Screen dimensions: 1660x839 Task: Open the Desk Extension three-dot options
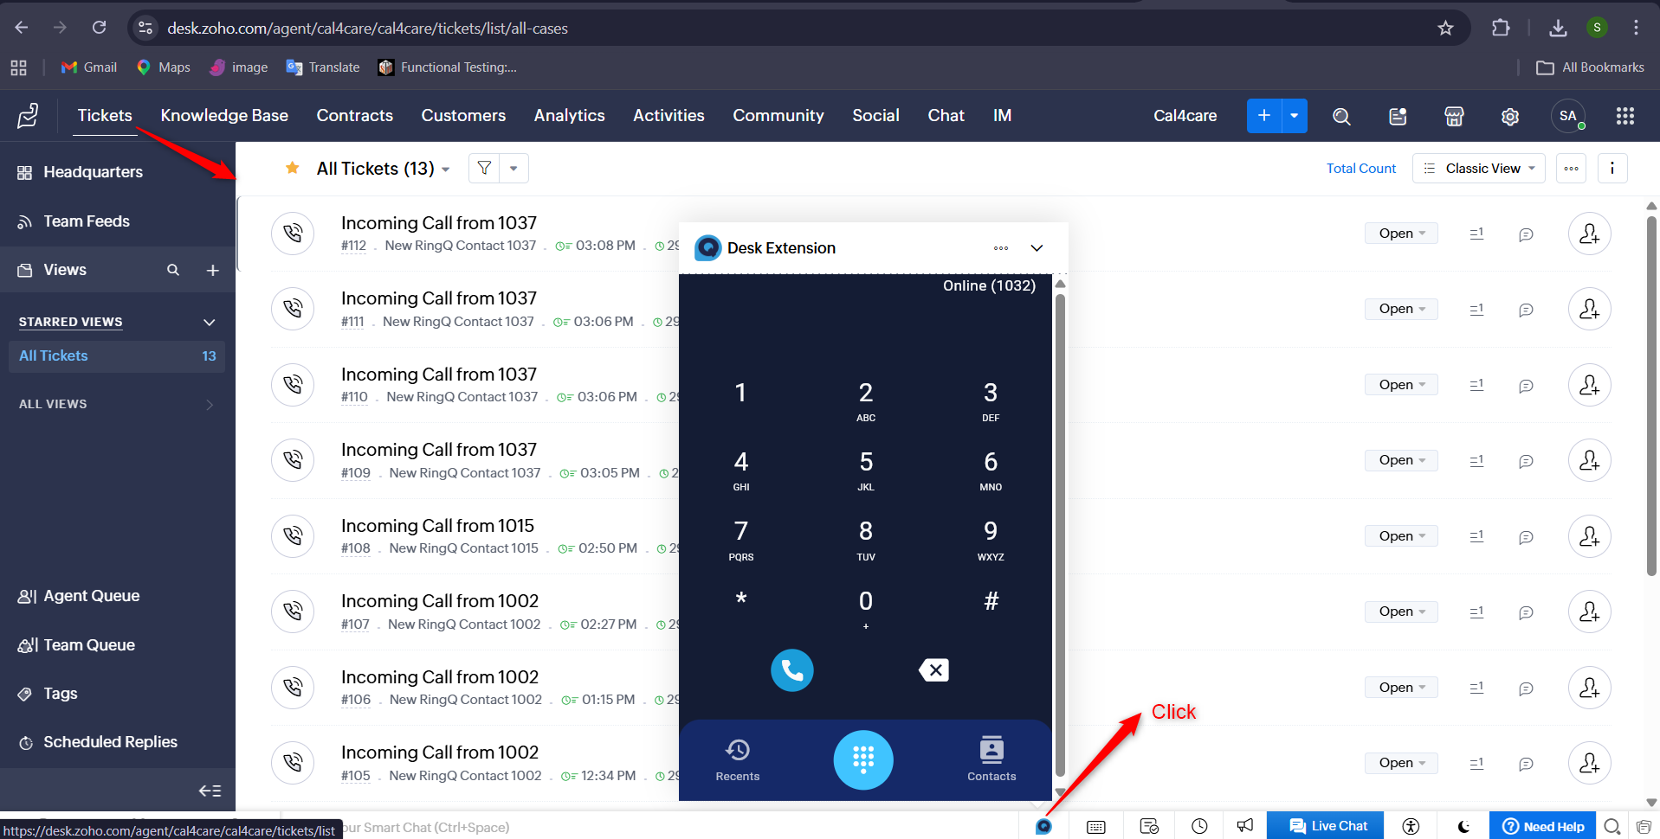[x=1001, y=248]
